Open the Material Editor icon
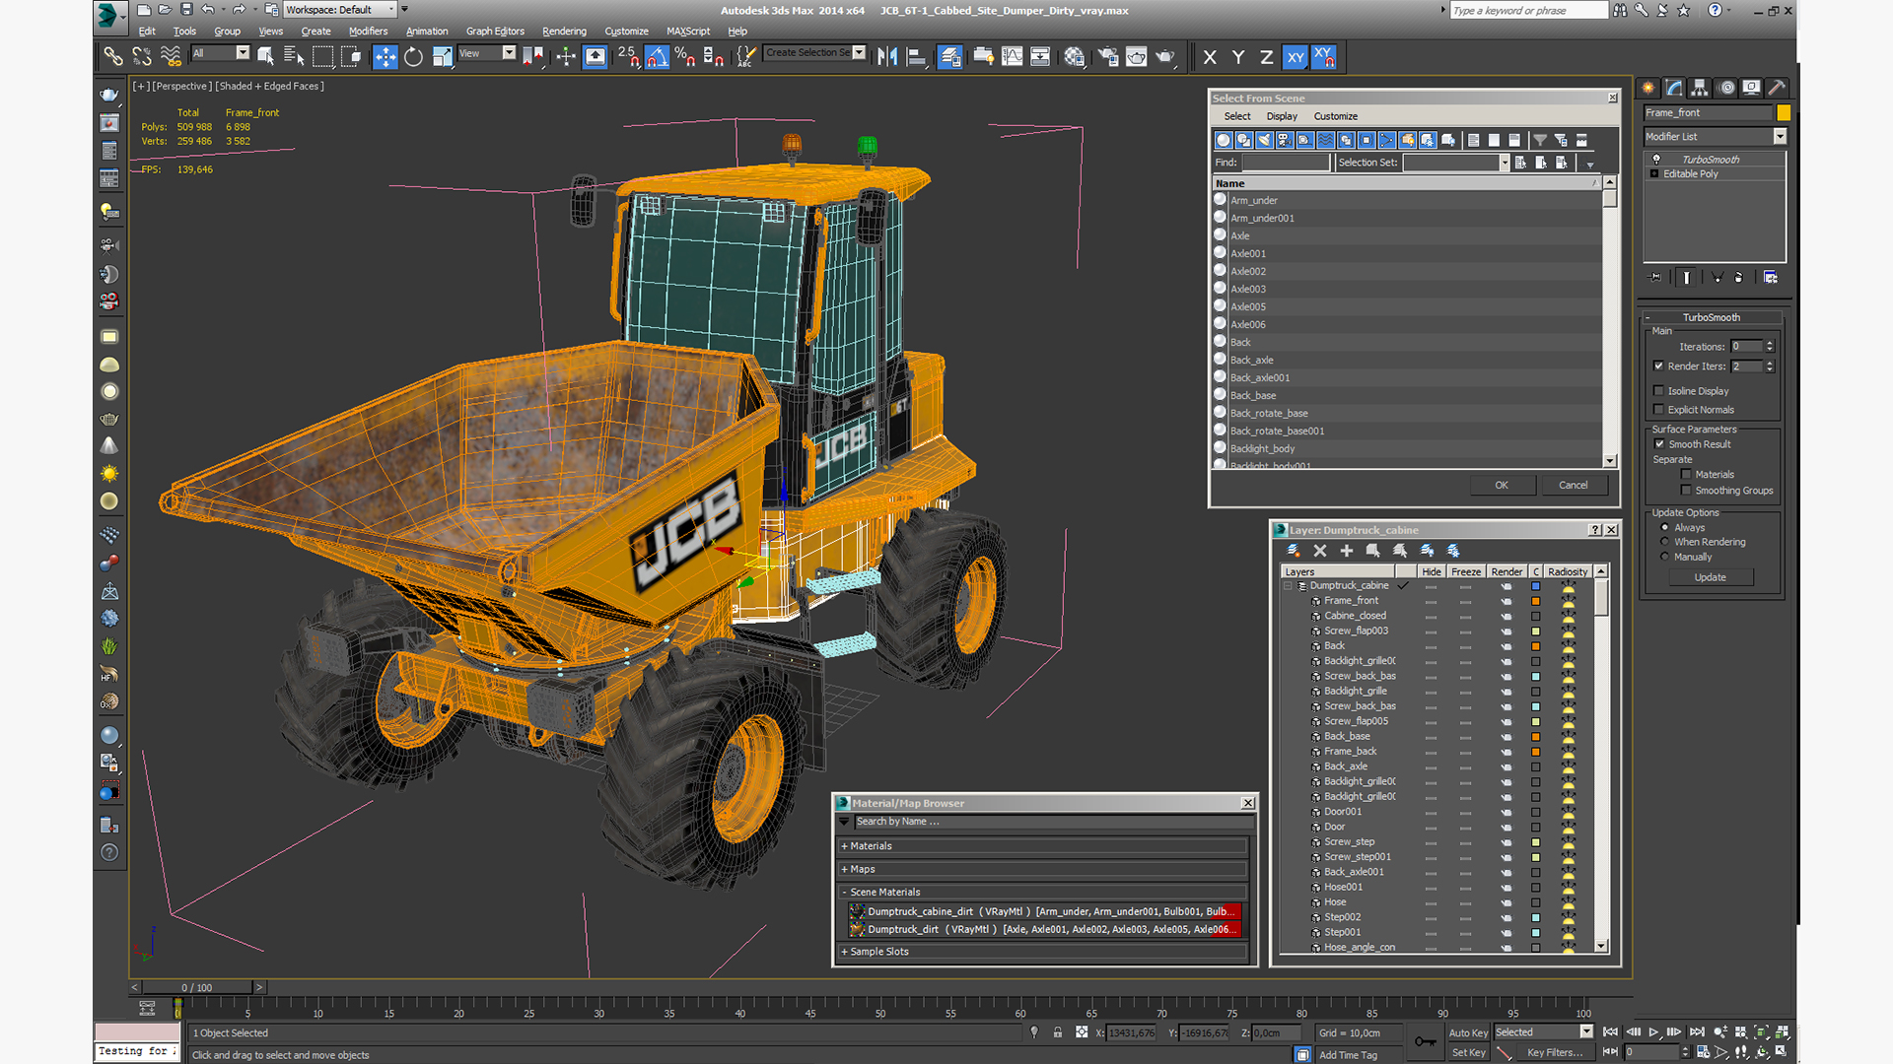 [1074, 57]
